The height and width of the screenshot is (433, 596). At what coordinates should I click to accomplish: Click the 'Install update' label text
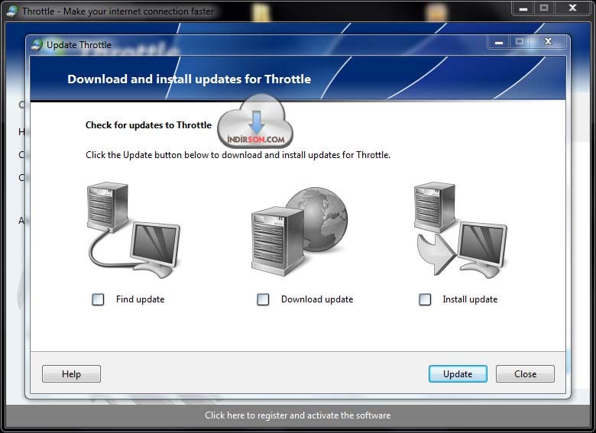click(x=470, y=299)
